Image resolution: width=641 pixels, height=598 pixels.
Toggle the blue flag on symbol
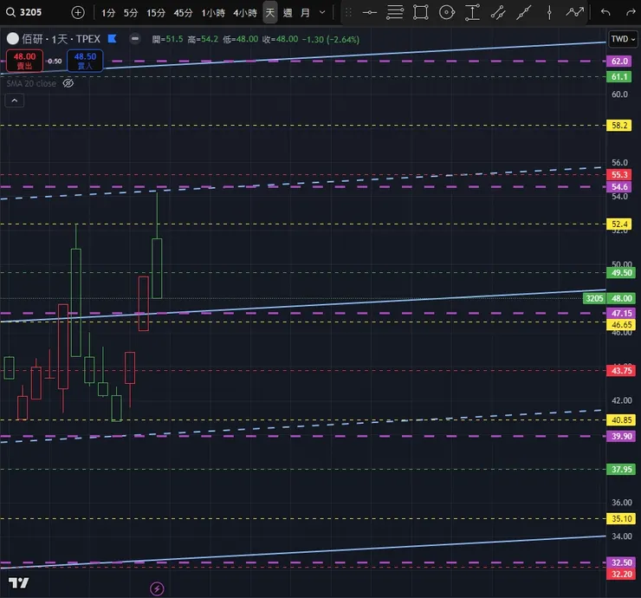(x=112, y=39)
